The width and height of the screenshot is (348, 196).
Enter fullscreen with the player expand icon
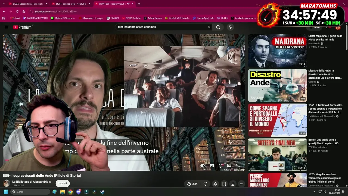tap(238, 166)
